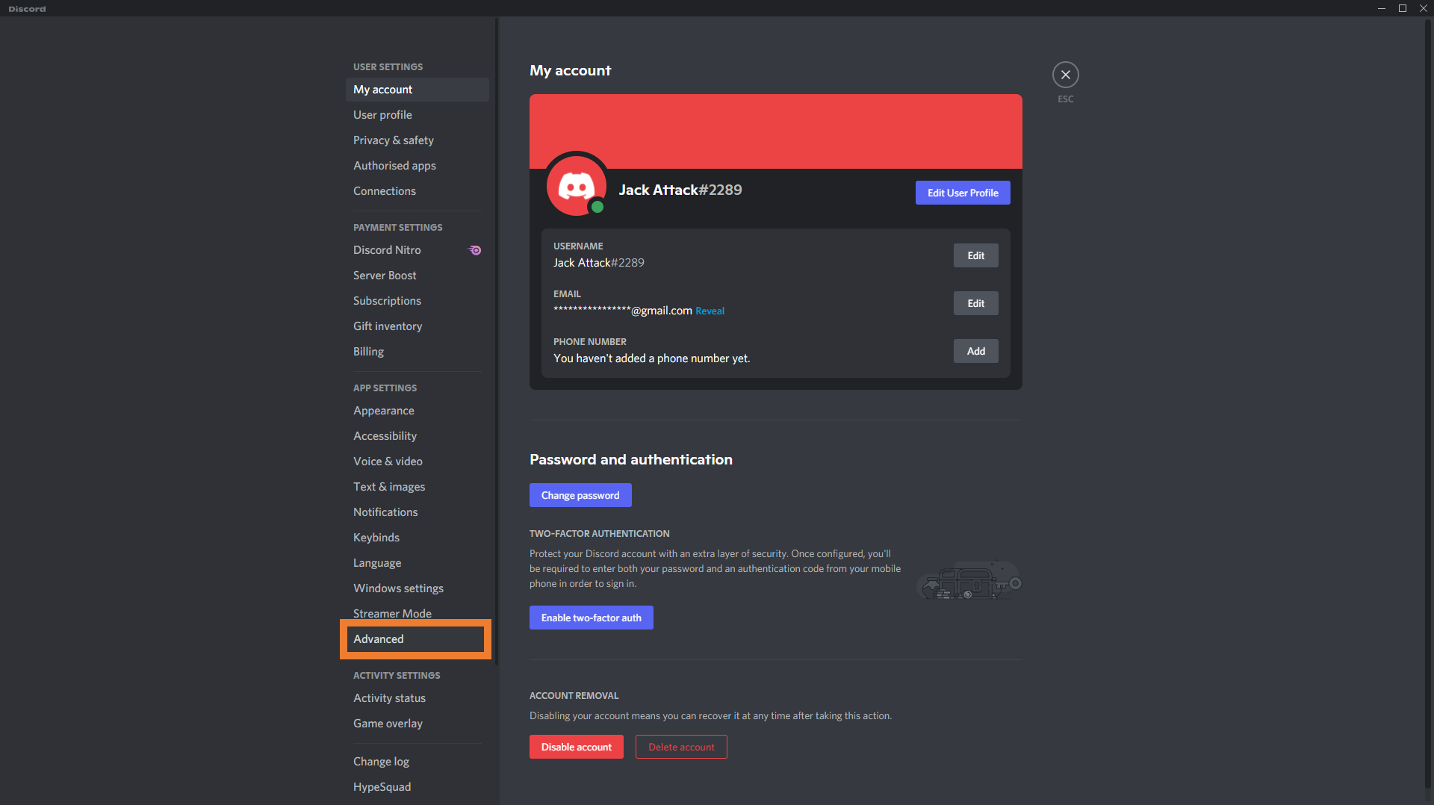The width and height of the screenshot is (1434, 805).
Task: Click the green online status indicator
Action: (x=597, y=207)
